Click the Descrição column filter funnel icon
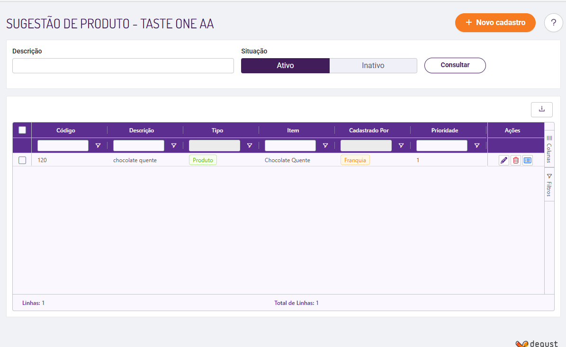This screenshot has height=347, width=566. 174,146
